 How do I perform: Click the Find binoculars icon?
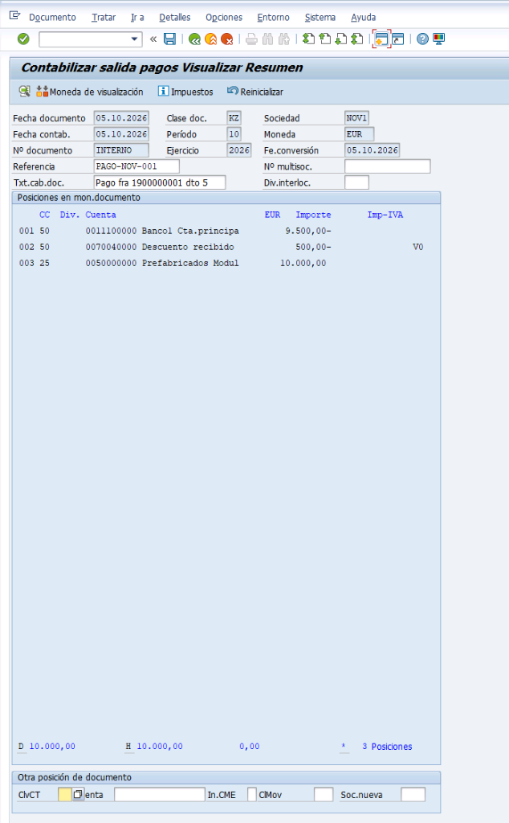pyautogui.click(x=268, y=39)
